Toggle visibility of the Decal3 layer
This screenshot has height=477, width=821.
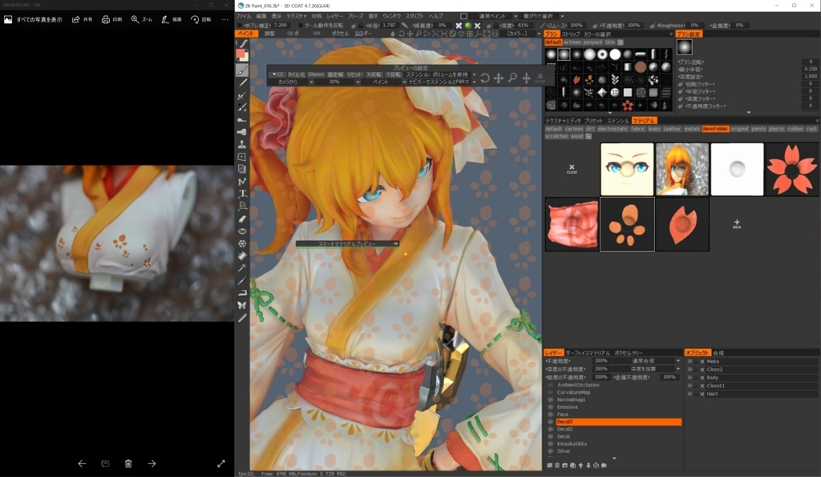551,422
